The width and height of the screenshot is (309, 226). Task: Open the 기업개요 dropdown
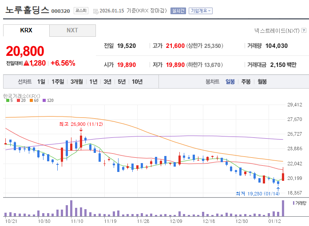[x=201, y=11]
